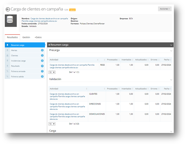Collapse the Resumen carga panel header chevron
Viewport: 185px width, 144px height.
tap(171, 45)
